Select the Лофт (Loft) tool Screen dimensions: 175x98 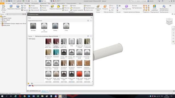tap(24, 8)
